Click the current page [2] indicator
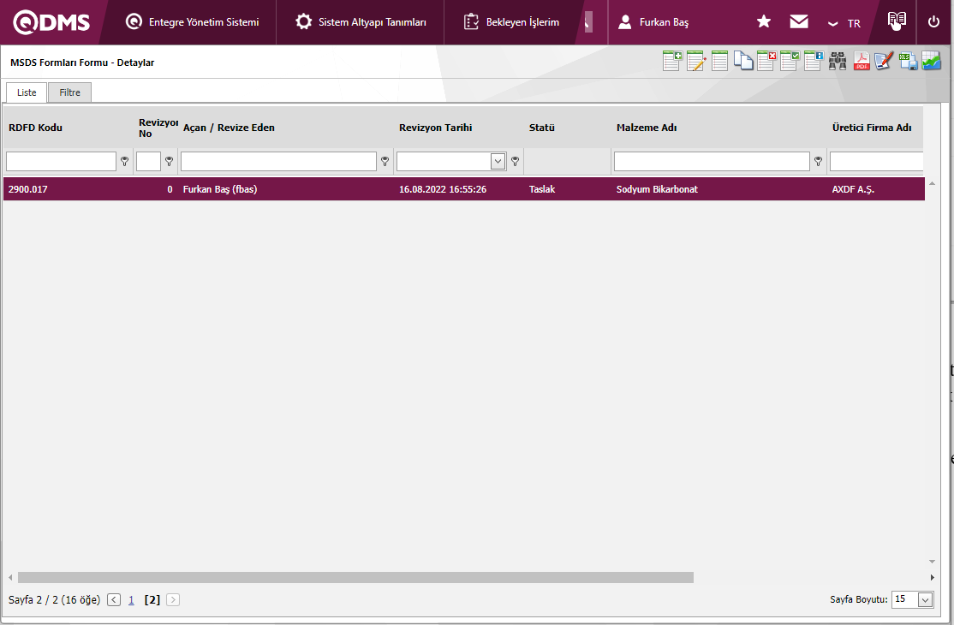 [152, 599]
